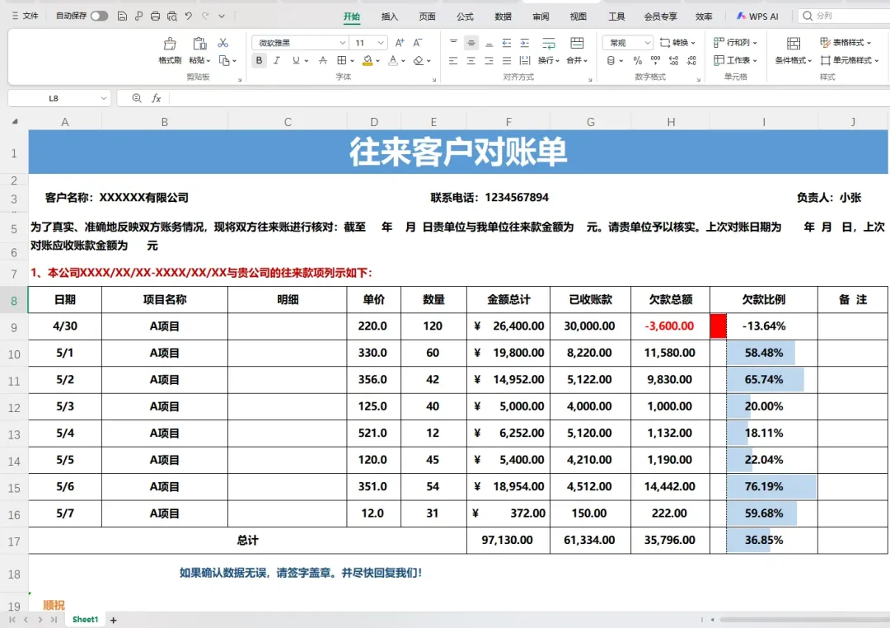The width and height of the screenshot is (890, 628).
Task: Align text left horizontally
Action: click(453, 60)
